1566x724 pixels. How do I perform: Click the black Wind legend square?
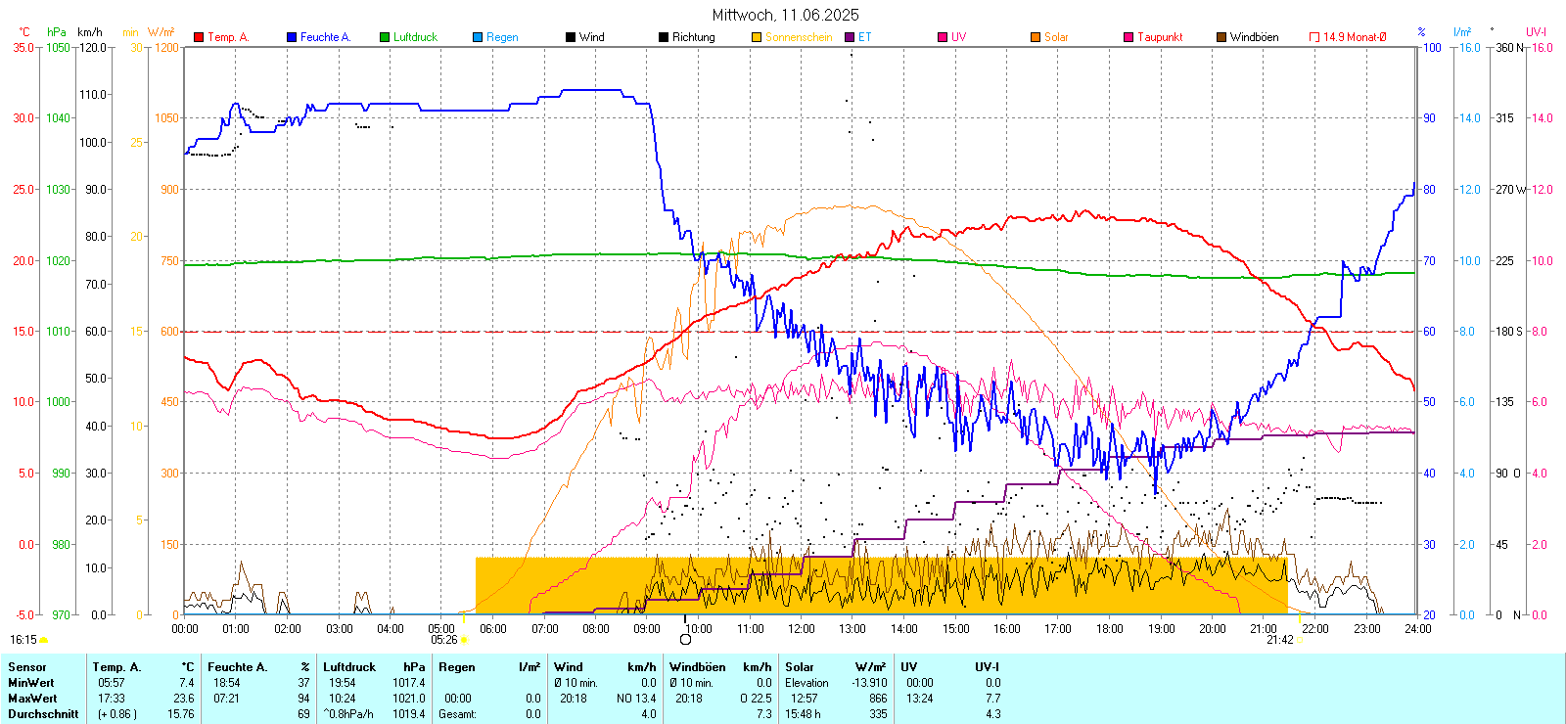pyautogui.click(x=571, y=37)
